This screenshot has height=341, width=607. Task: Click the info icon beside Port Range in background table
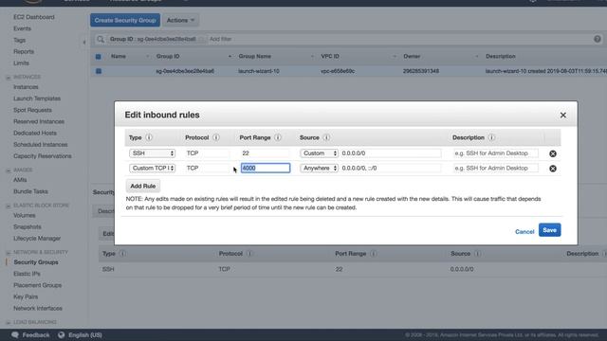tap(373, 254)
